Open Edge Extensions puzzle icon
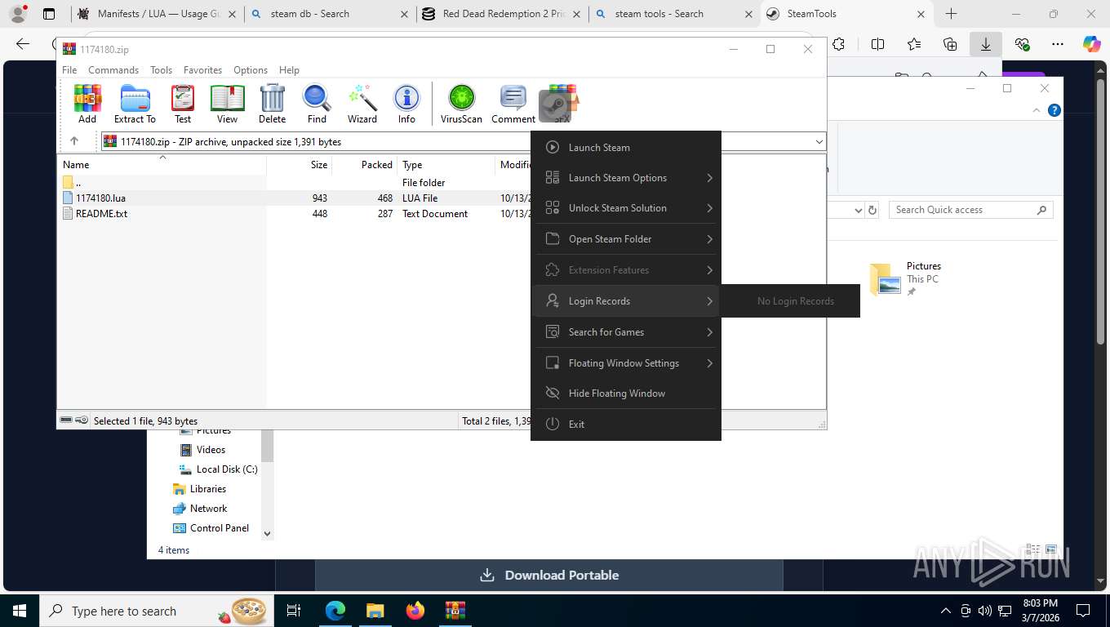 pos(838,44)
